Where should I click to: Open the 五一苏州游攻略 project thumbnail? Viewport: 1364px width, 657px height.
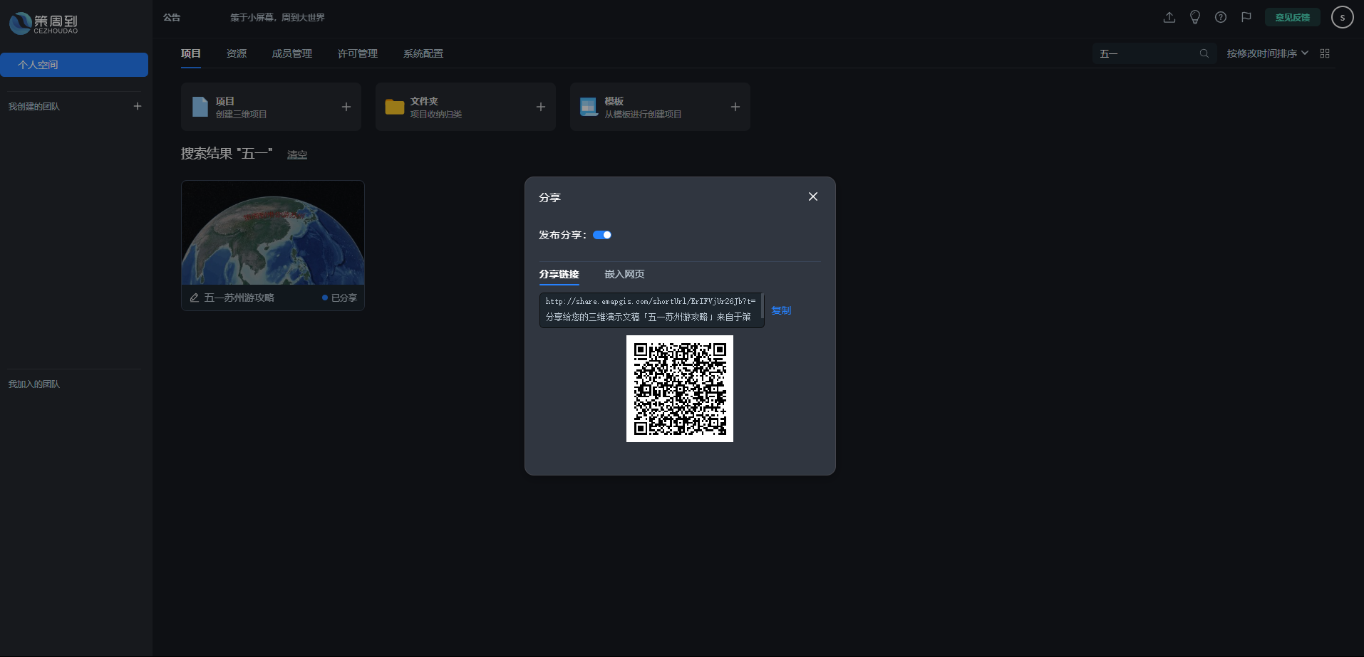point(273,233)
